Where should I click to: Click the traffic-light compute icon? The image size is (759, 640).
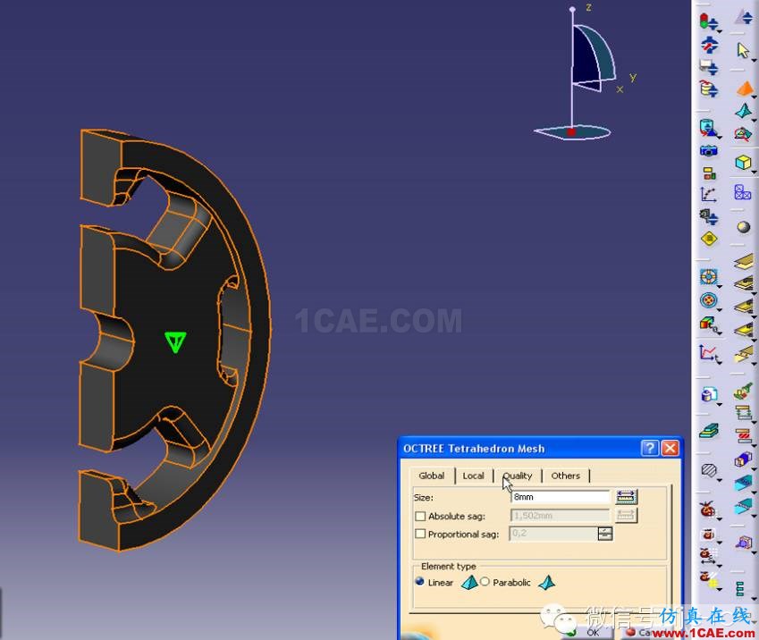point(708,21)
